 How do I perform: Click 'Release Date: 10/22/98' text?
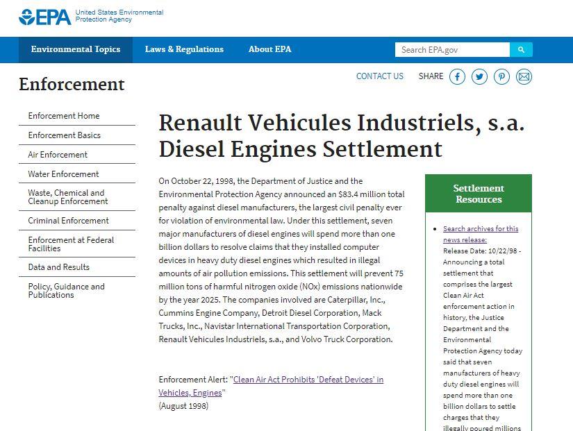480,251
